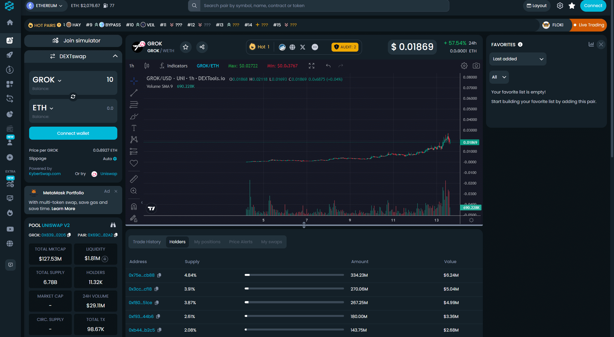Click the top Connect button

(x=593, y=6)
